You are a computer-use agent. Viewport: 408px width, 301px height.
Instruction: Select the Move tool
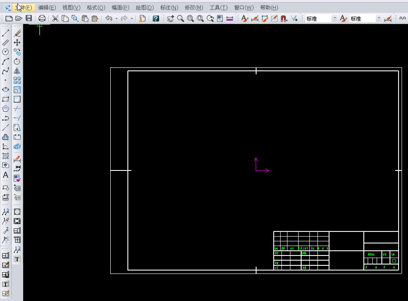[x=17, y=43]
